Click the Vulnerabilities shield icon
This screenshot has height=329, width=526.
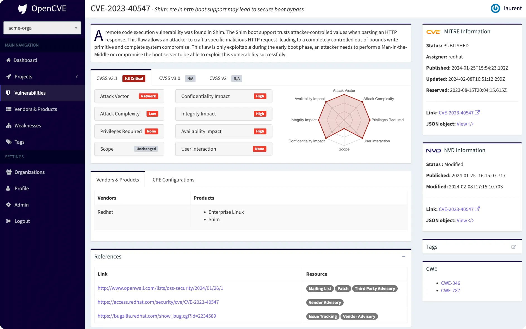pyautogui.click(x=8, y=93)
